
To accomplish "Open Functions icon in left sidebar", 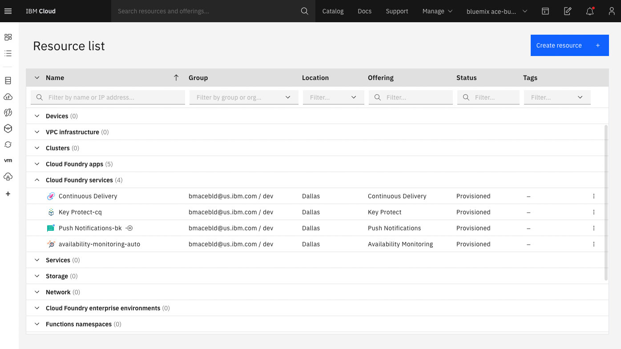I will (x=8, y=112).
